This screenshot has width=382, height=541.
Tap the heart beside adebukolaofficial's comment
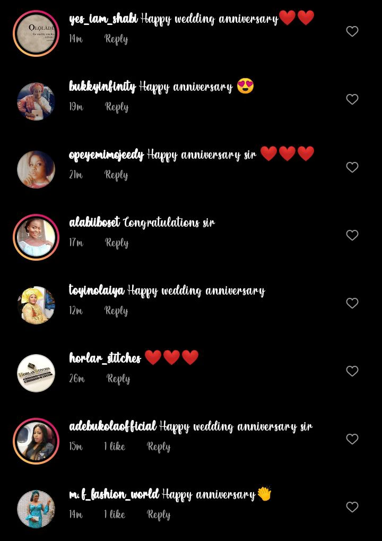point(352,439)
